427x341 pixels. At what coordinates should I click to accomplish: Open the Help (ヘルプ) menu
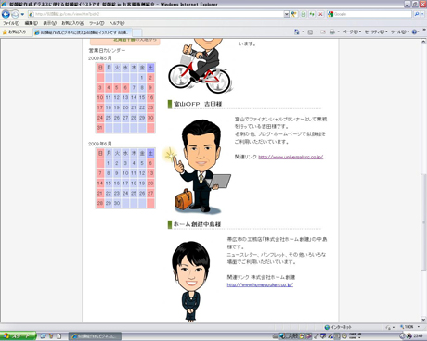pos(117,23)
